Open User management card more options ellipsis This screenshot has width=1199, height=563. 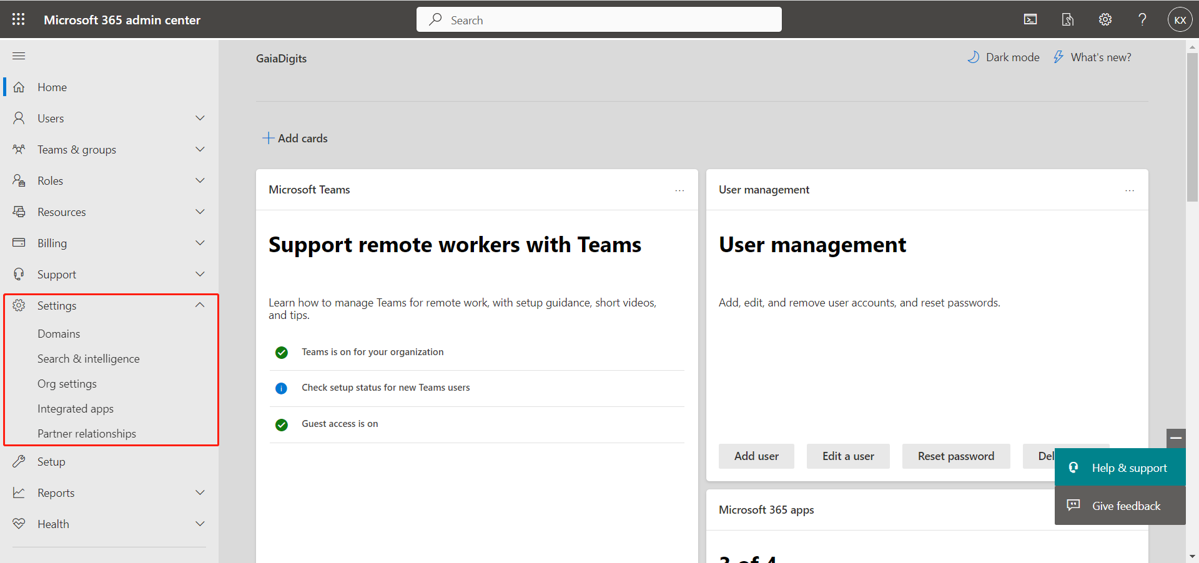tap(1130, 190)
